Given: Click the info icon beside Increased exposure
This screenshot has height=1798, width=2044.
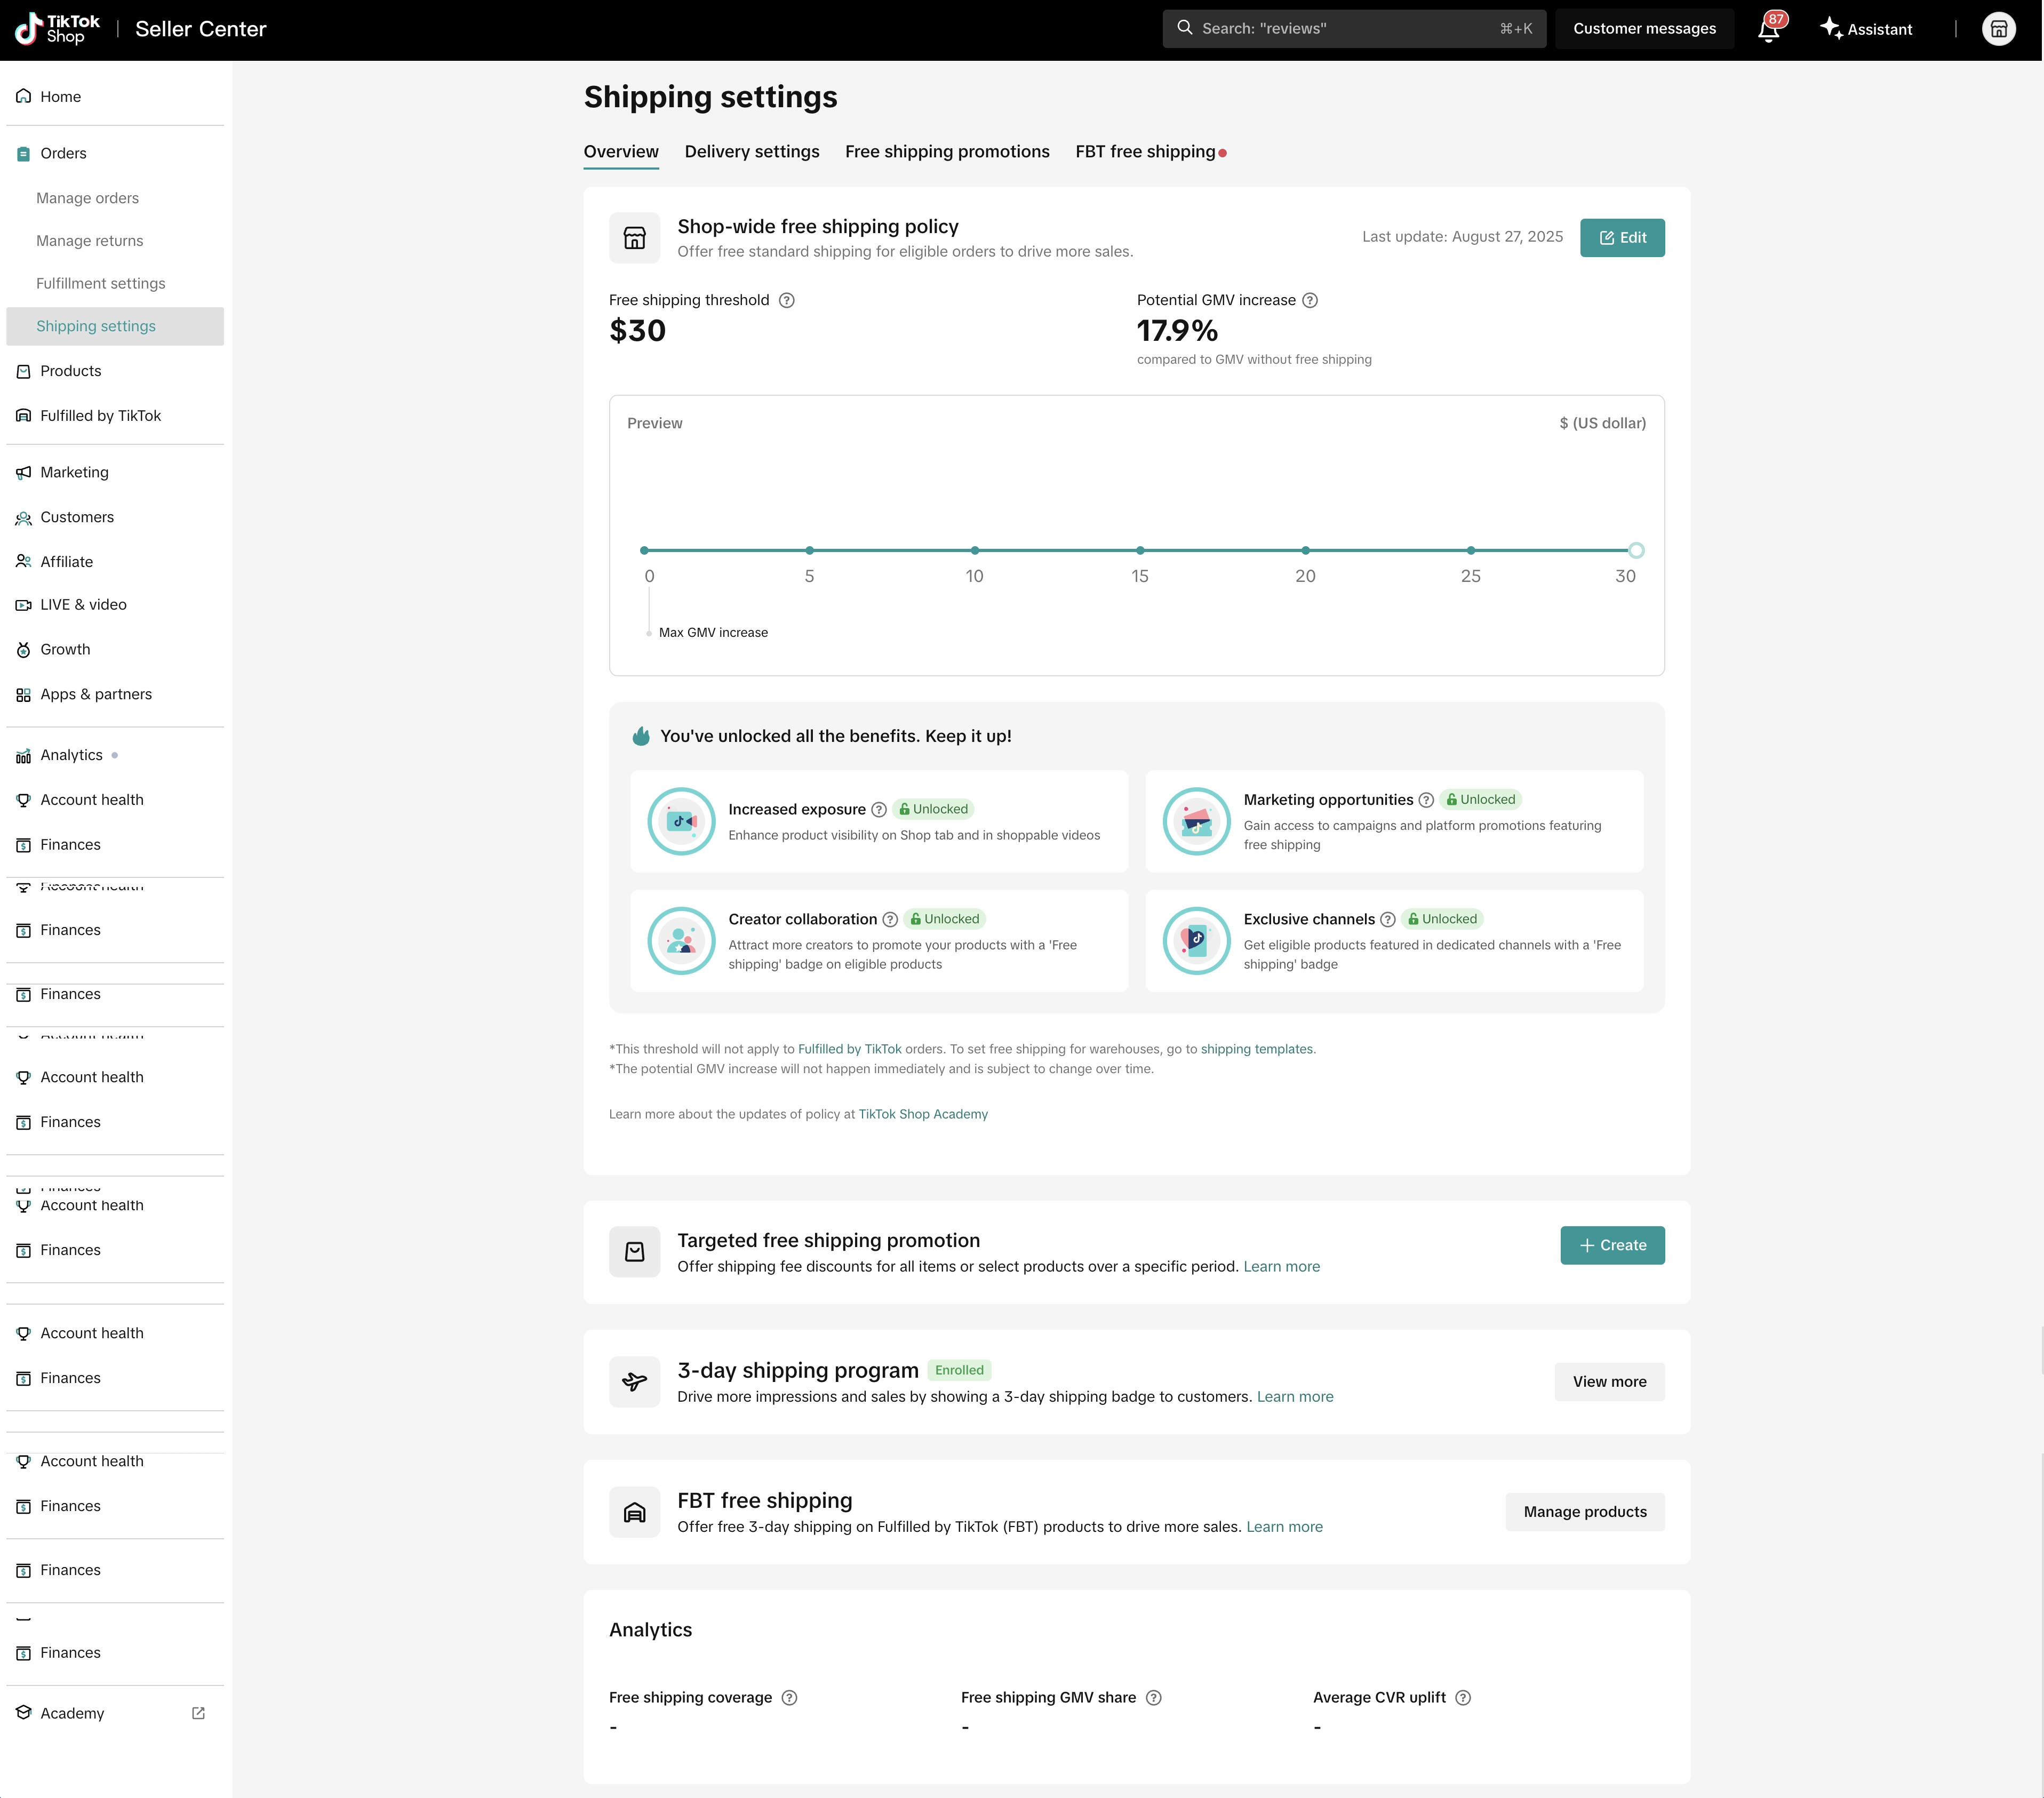Looking at the screenshot, I should click(x=878, y=809).
